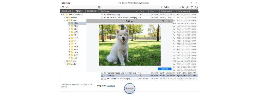Open the help question mark icon
This screenshot has width=259, height=95.
point(192,7)
